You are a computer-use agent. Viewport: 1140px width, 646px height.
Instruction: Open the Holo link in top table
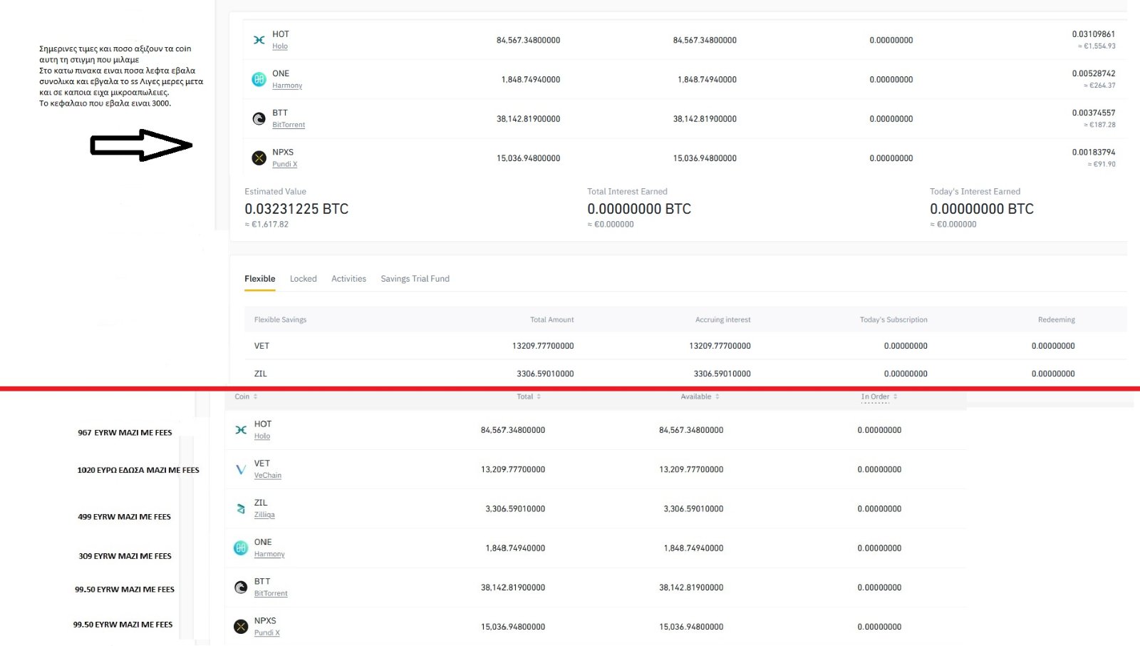[280, 46]
